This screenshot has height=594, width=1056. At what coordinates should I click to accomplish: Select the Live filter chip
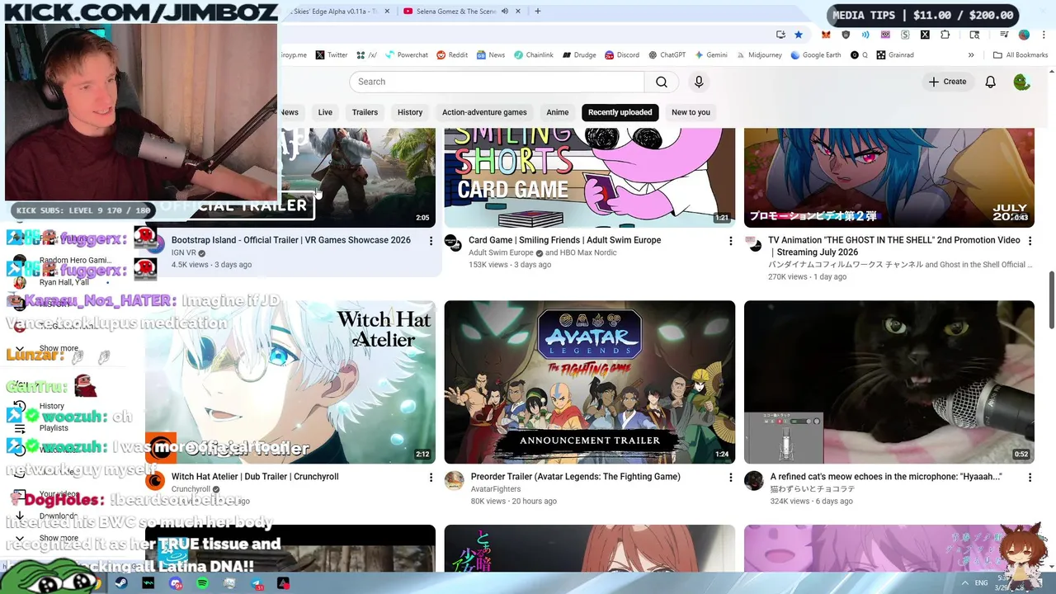tap(325, 112)
